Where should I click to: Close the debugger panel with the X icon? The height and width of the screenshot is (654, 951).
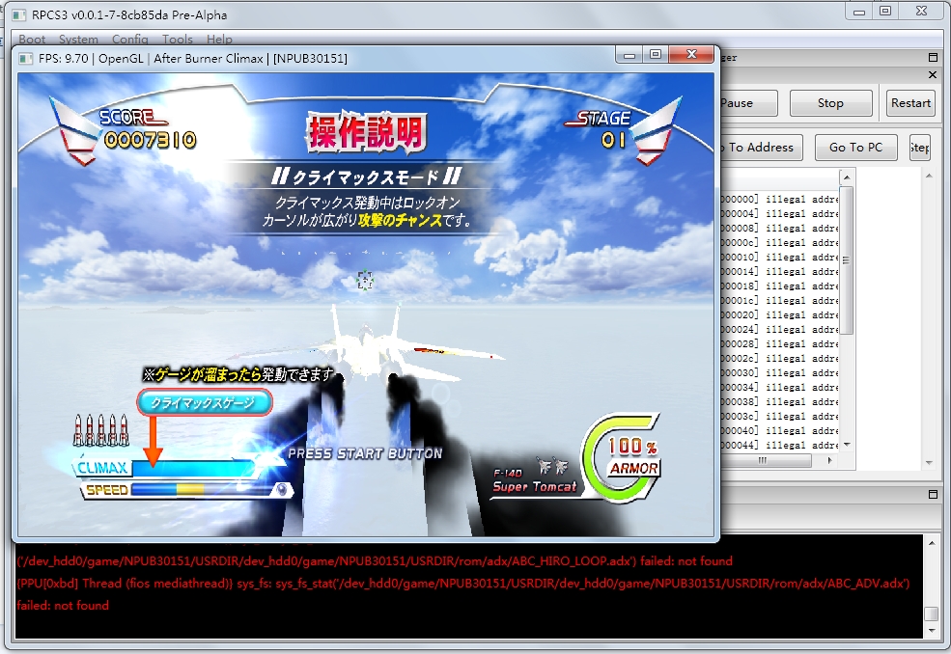933,74
